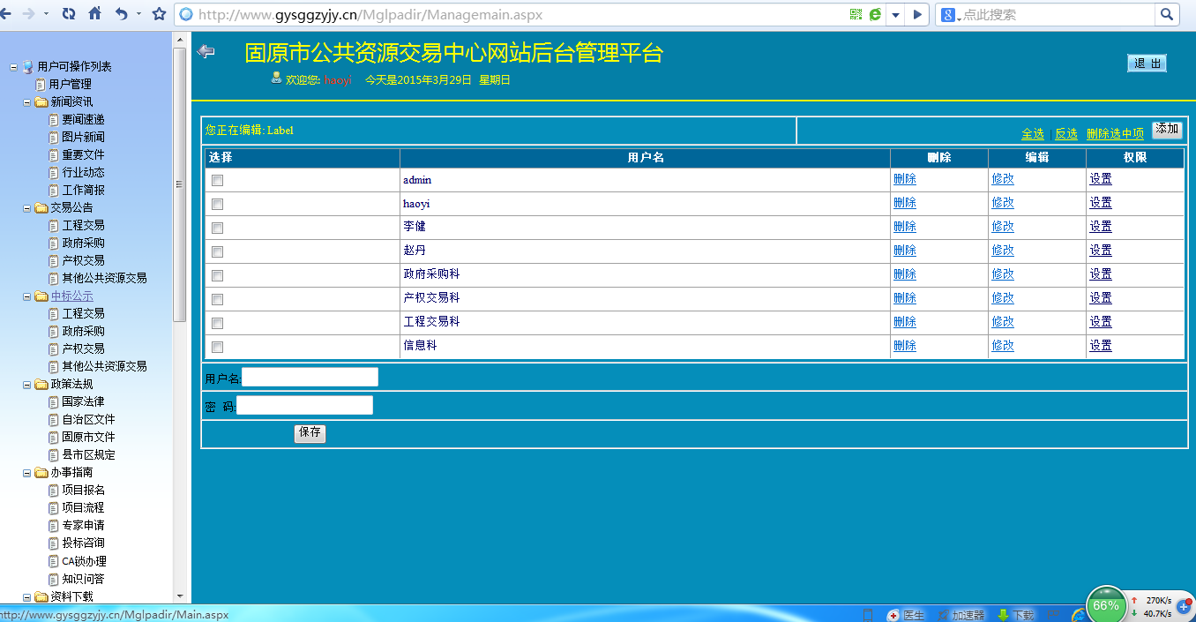
Task: Tick the checkbox for 信息科
Action: click(x=218, y=347)
